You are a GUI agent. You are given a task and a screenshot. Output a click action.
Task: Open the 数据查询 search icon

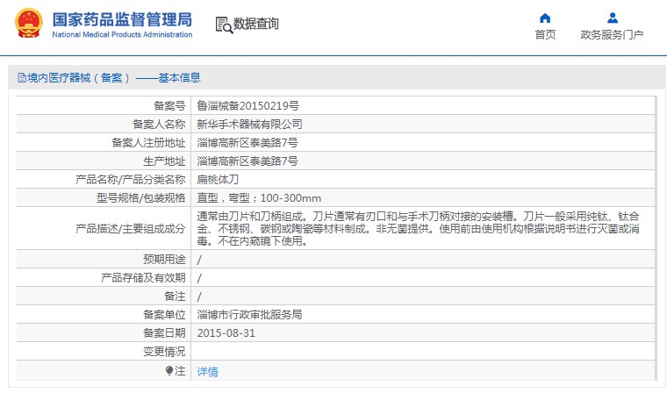224,25
